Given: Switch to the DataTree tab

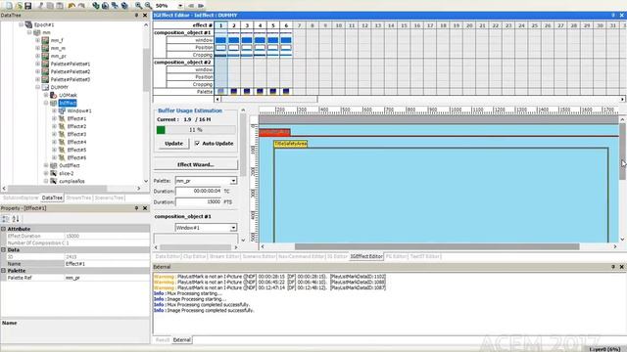Looking at the screenshot, I should tap(52, 198).
